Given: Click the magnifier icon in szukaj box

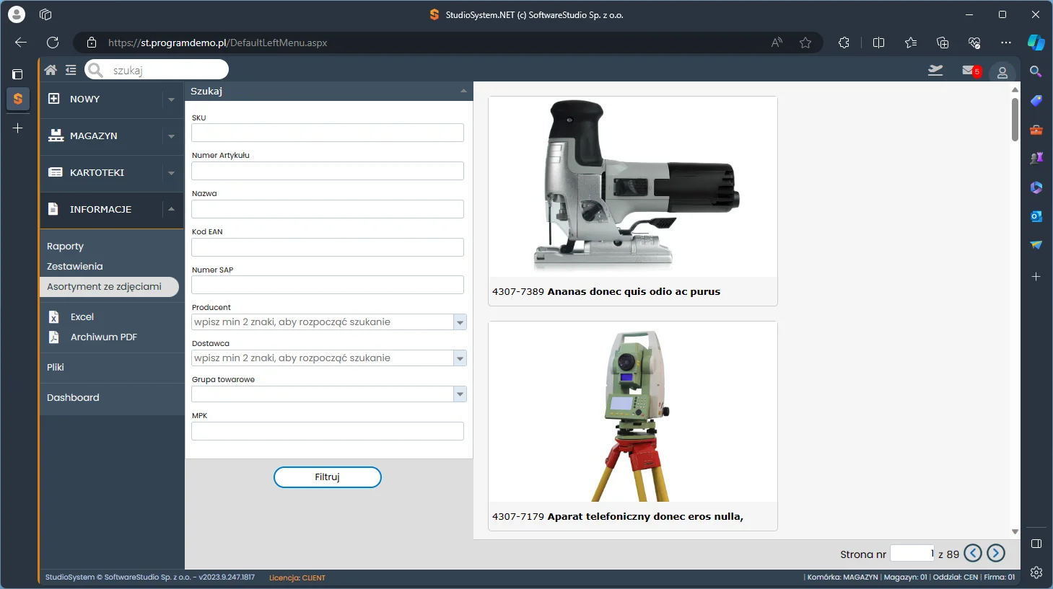Looking at the screenshot, I should pos(95,70).
